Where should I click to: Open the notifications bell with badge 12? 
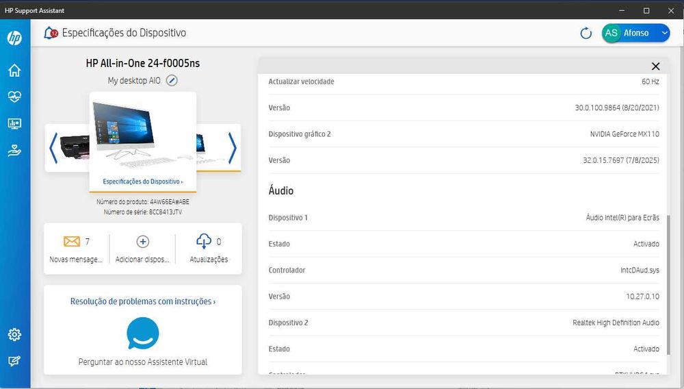click(51, 33)
